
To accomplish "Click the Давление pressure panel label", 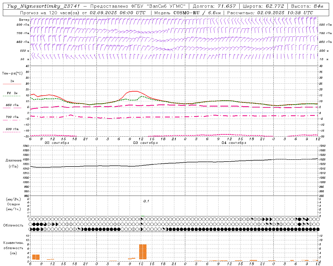I will pos(14,161).
